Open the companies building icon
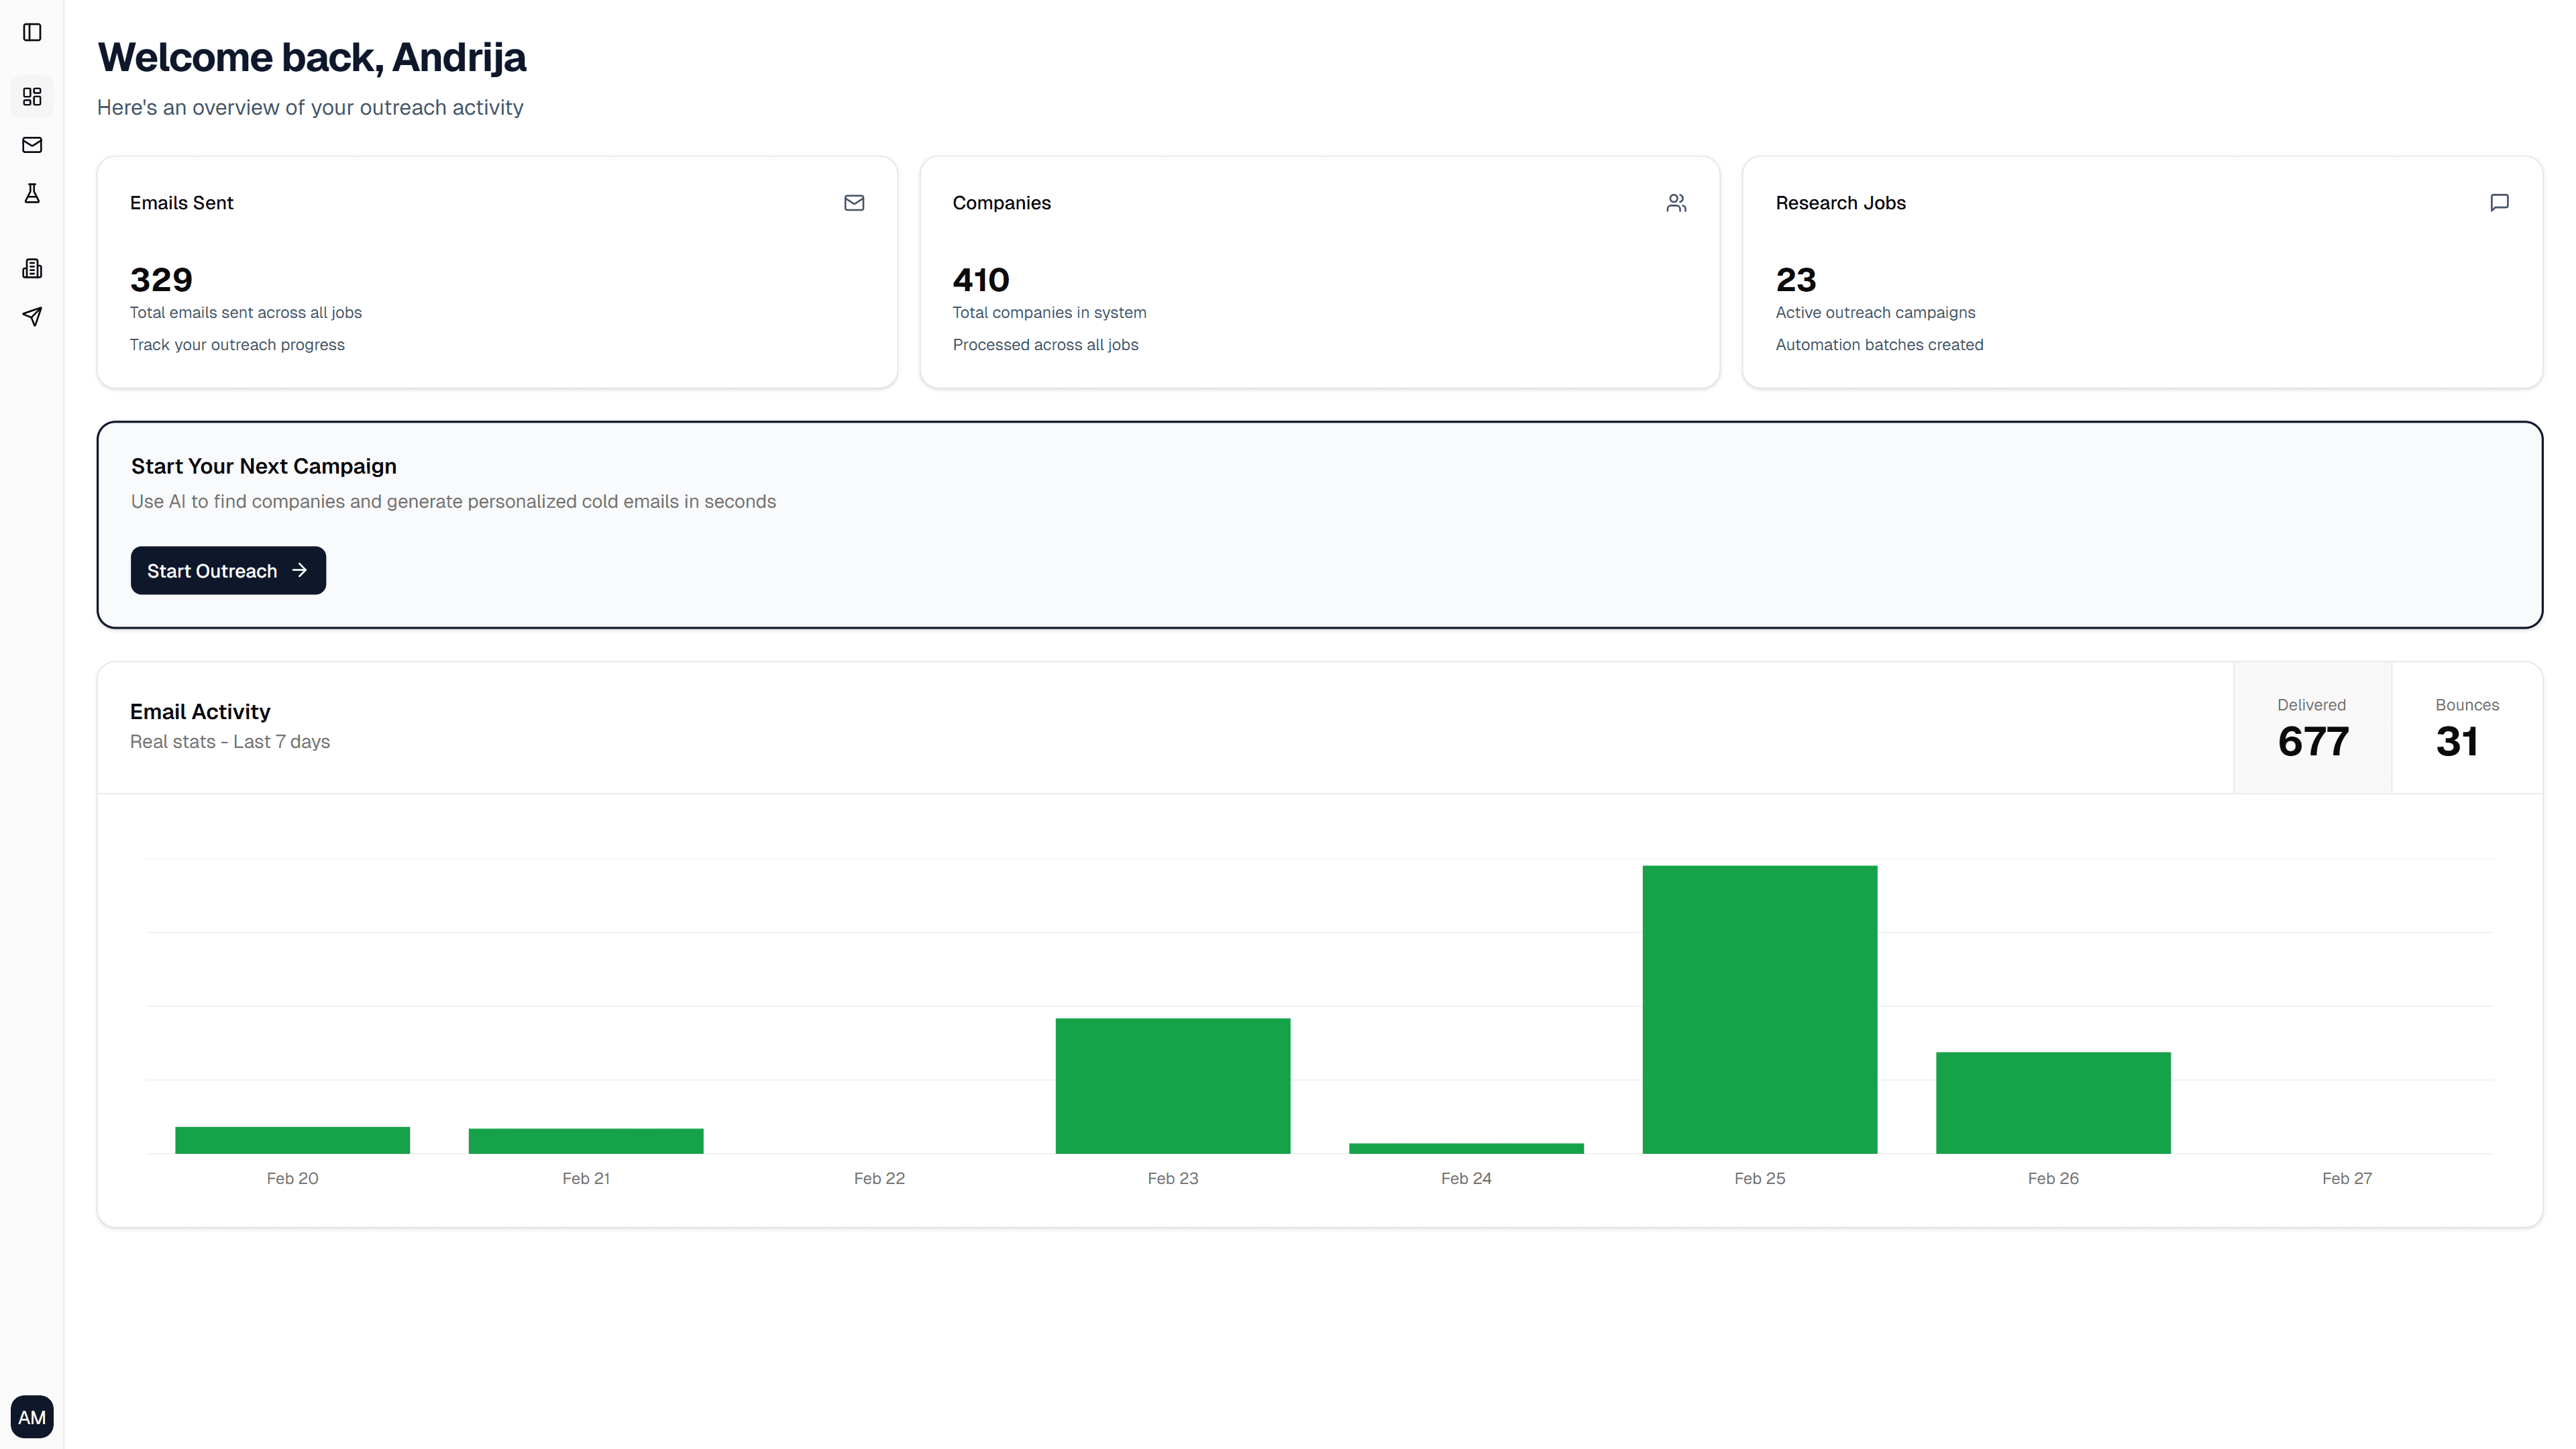2576x1449 pixels. pos(32,268)
